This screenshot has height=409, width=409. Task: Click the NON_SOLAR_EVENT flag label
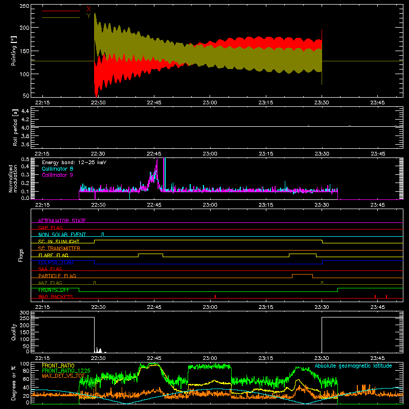[62, 235]
